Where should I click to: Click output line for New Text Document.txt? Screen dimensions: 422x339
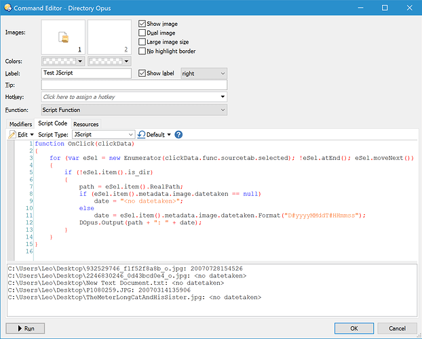pos(116,283)
